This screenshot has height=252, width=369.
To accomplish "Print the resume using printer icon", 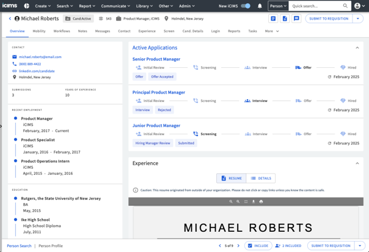I will pyautogui.click(x=261, y=201).
